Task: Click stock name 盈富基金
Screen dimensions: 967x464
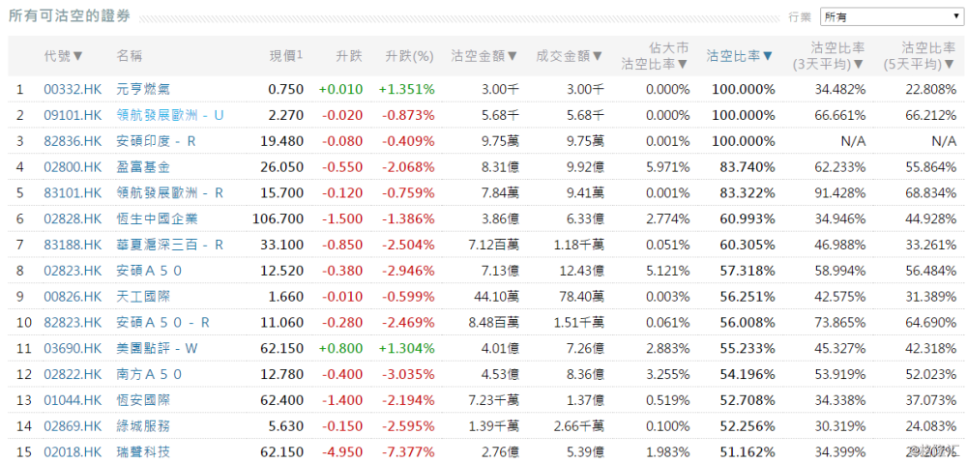Action: (x=143, y=167)
